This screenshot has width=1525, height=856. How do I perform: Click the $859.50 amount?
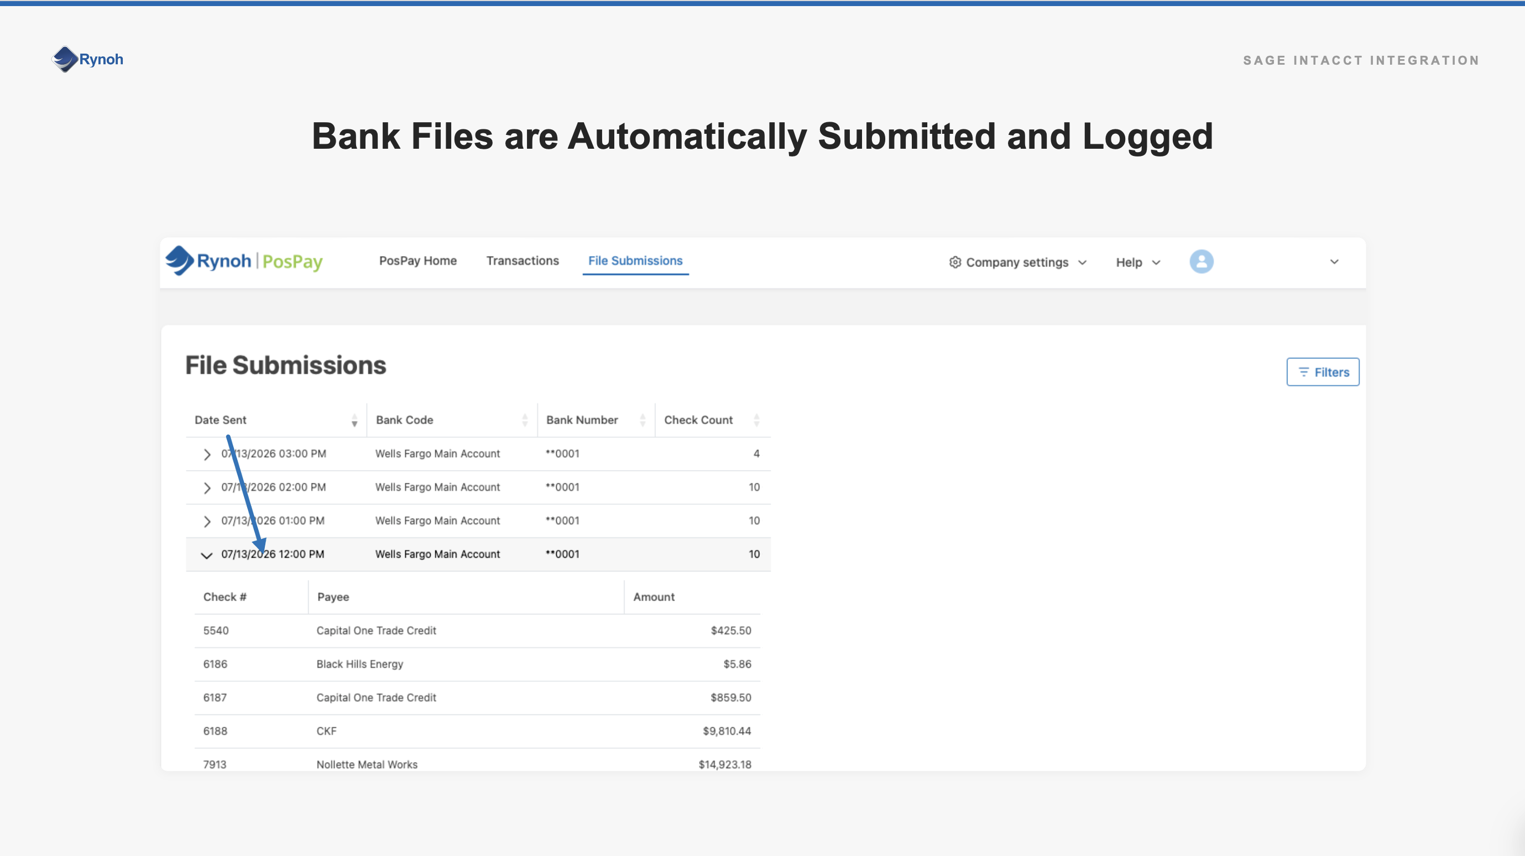[x=730, y=697]
